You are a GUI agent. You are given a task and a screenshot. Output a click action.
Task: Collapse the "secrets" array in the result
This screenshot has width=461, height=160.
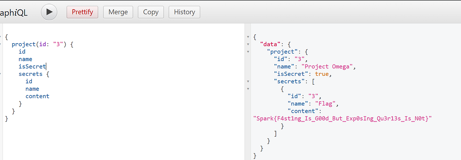coord(248,81)
